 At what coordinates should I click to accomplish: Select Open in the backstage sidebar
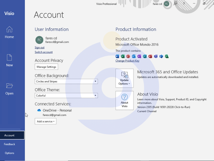click(9, 89)
